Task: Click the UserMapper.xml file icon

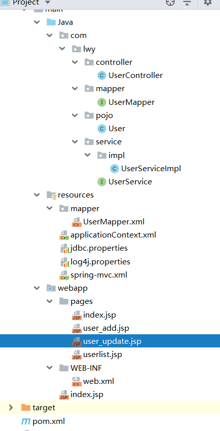Action: tap(77, 221)
